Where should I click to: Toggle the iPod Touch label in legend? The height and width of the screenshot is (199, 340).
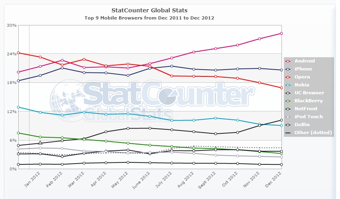pos(309,117)
